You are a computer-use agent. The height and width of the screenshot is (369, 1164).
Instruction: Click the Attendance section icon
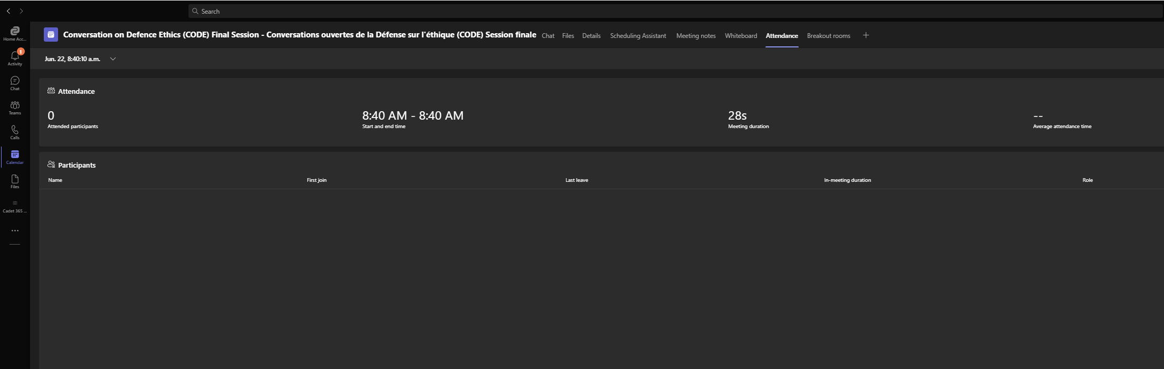(51, 91)
